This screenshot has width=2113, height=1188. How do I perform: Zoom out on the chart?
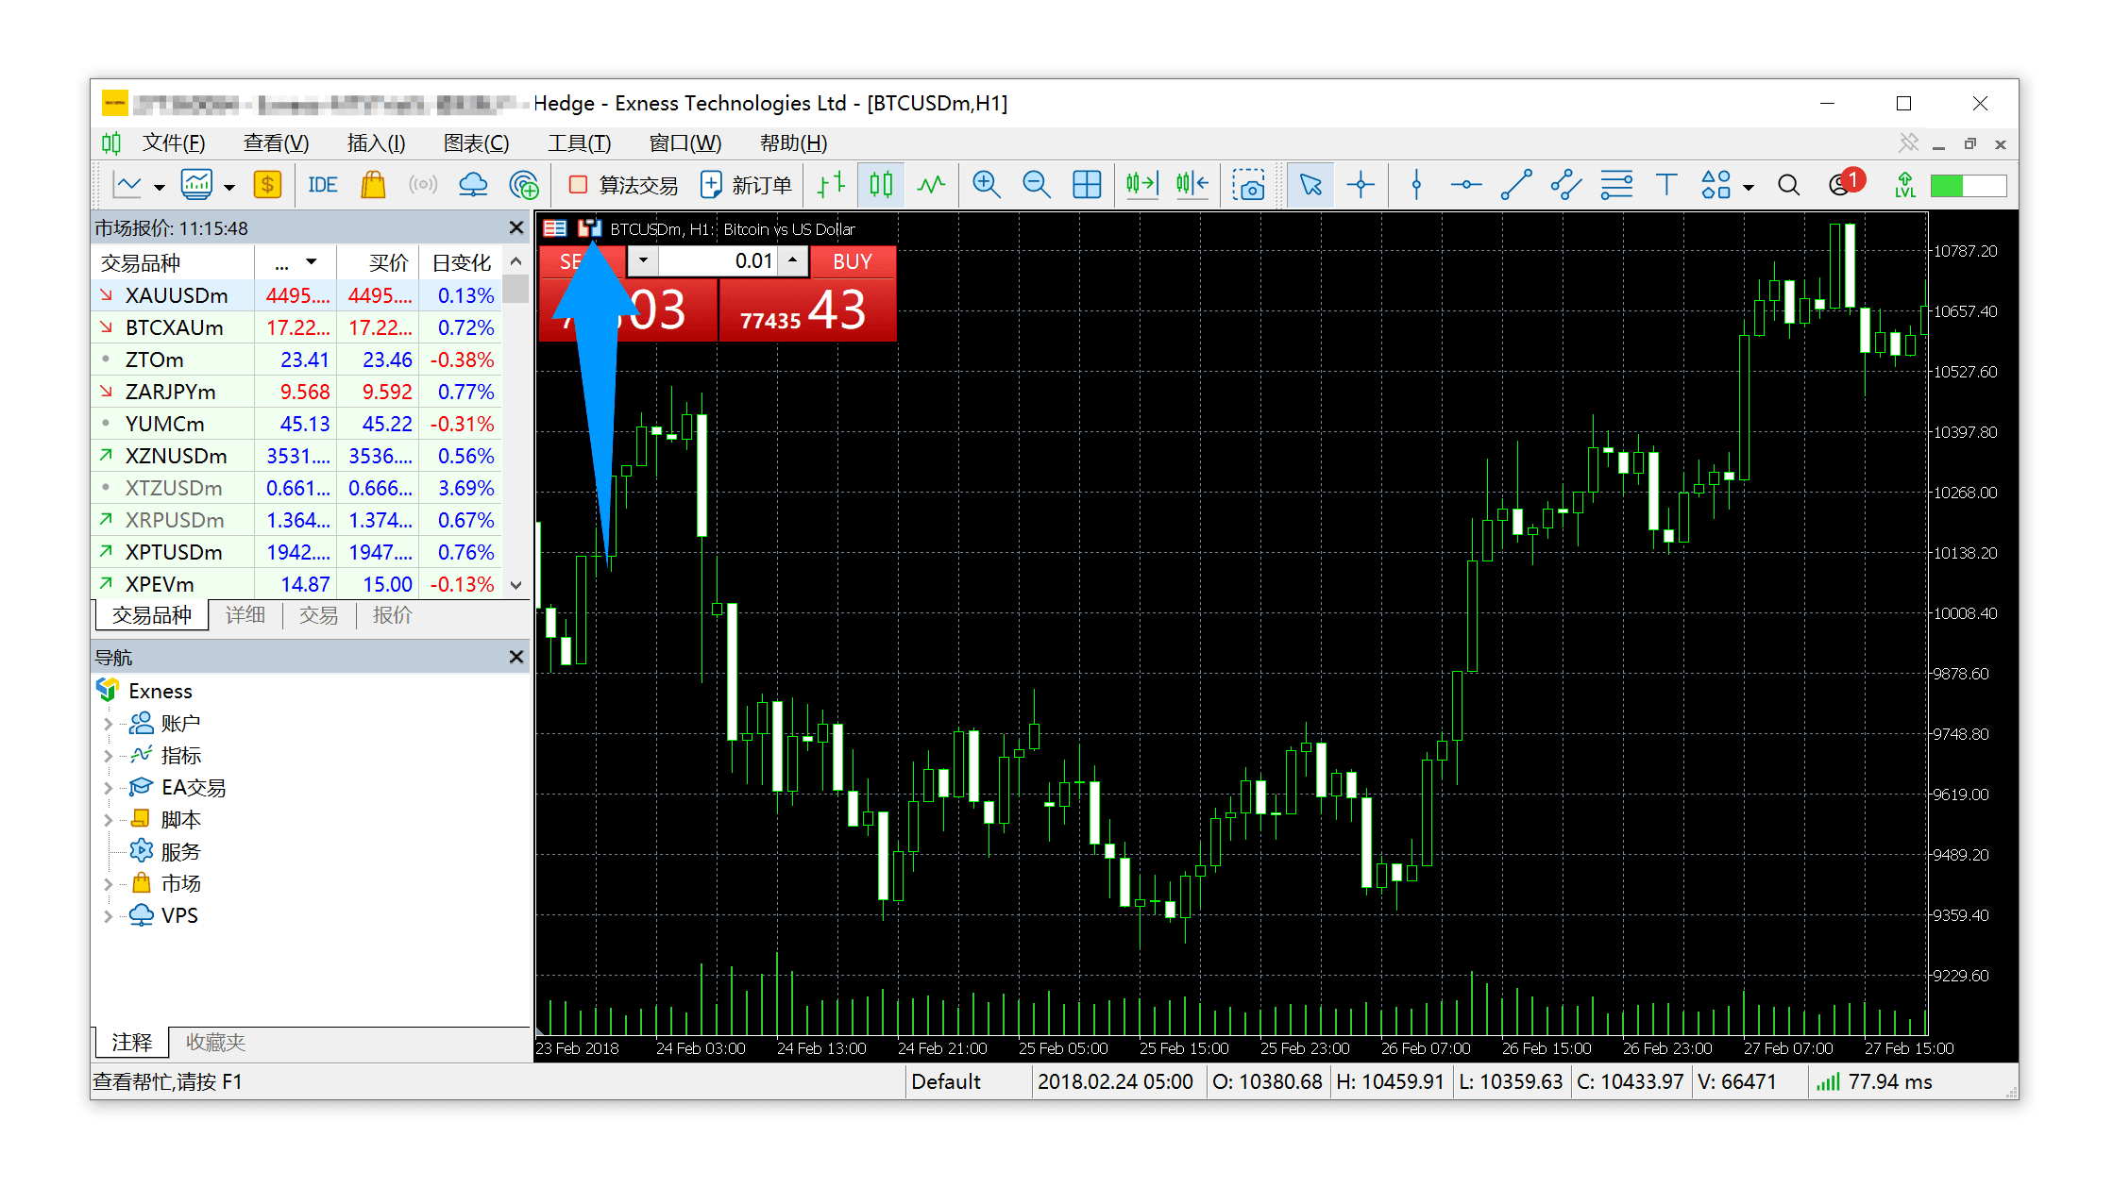click(x=1037, y=185)
